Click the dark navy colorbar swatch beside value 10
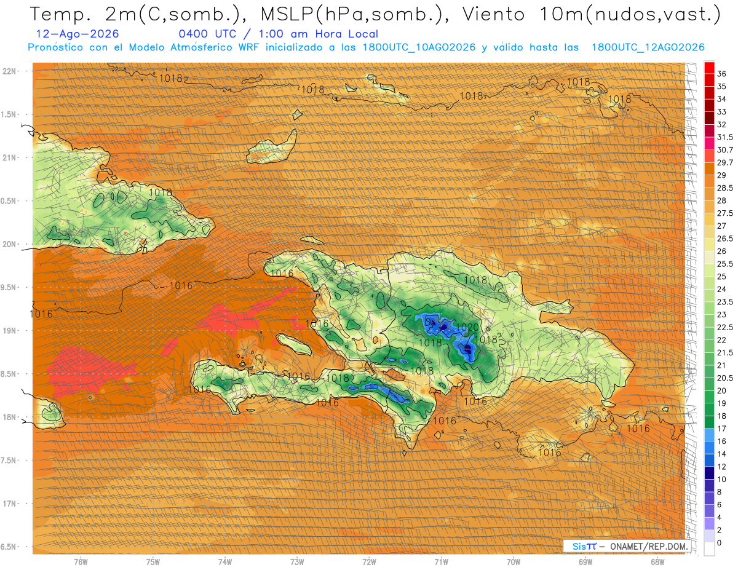The width and height of the screenshot is (738, 570). pos(709,473)
